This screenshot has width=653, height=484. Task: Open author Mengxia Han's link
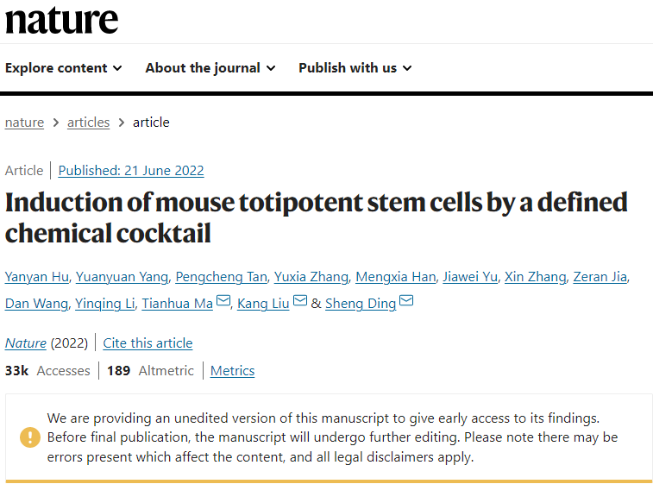[394, 277]
